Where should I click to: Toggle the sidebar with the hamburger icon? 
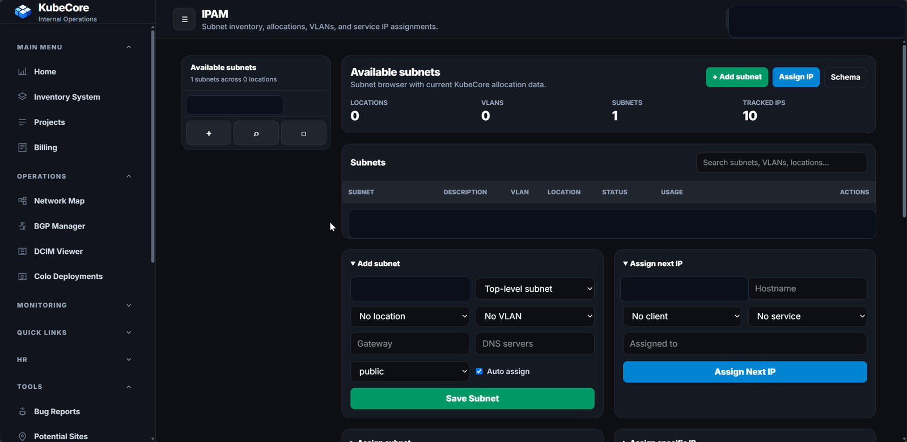[184, 19]
